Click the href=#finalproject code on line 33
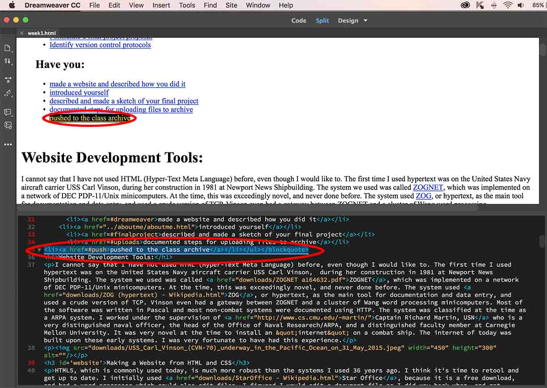The width and height of the screenshot is (547, 388). [x=126, y=234]
